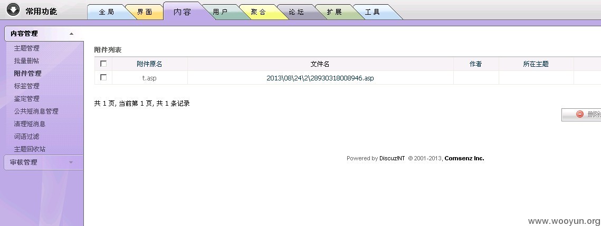Image resolution: width=601 pixels, height=226 pixels.
Task: Open 词语过滤 in the sidebar
Action: [x=26, y=136]
